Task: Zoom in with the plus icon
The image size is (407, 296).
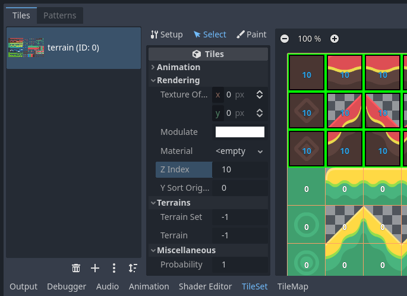Action: tap(335, 39)
